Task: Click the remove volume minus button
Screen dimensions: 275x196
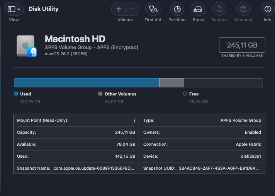Action: 132,9
